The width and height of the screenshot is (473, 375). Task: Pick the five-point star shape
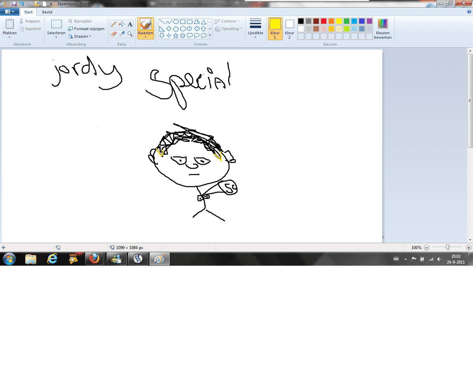coord(175,35)
